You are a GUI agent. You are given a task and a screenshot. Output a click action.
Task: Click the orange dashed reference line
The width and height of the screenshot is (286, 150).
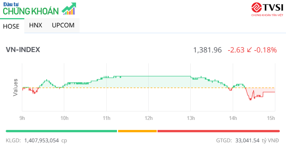point(149,88)
